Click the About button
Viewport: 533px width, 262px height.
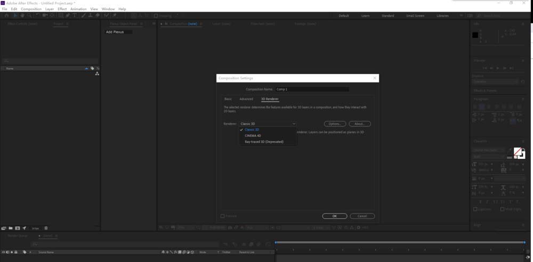pyautogui.click(x=360, y=124)
